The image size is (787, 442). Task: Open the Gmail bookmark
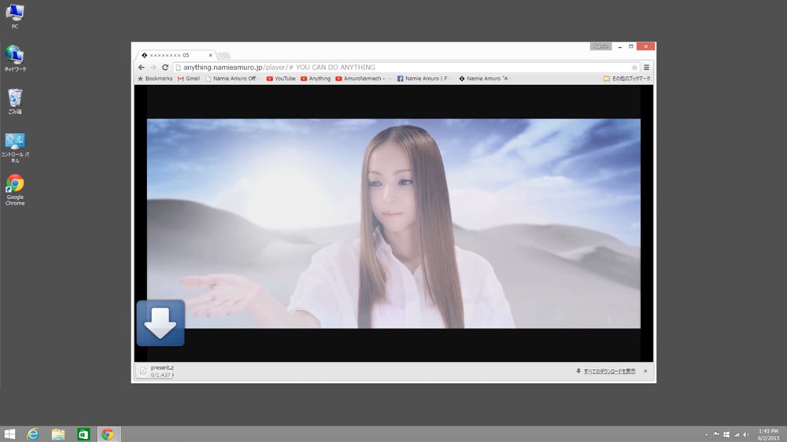189,79
